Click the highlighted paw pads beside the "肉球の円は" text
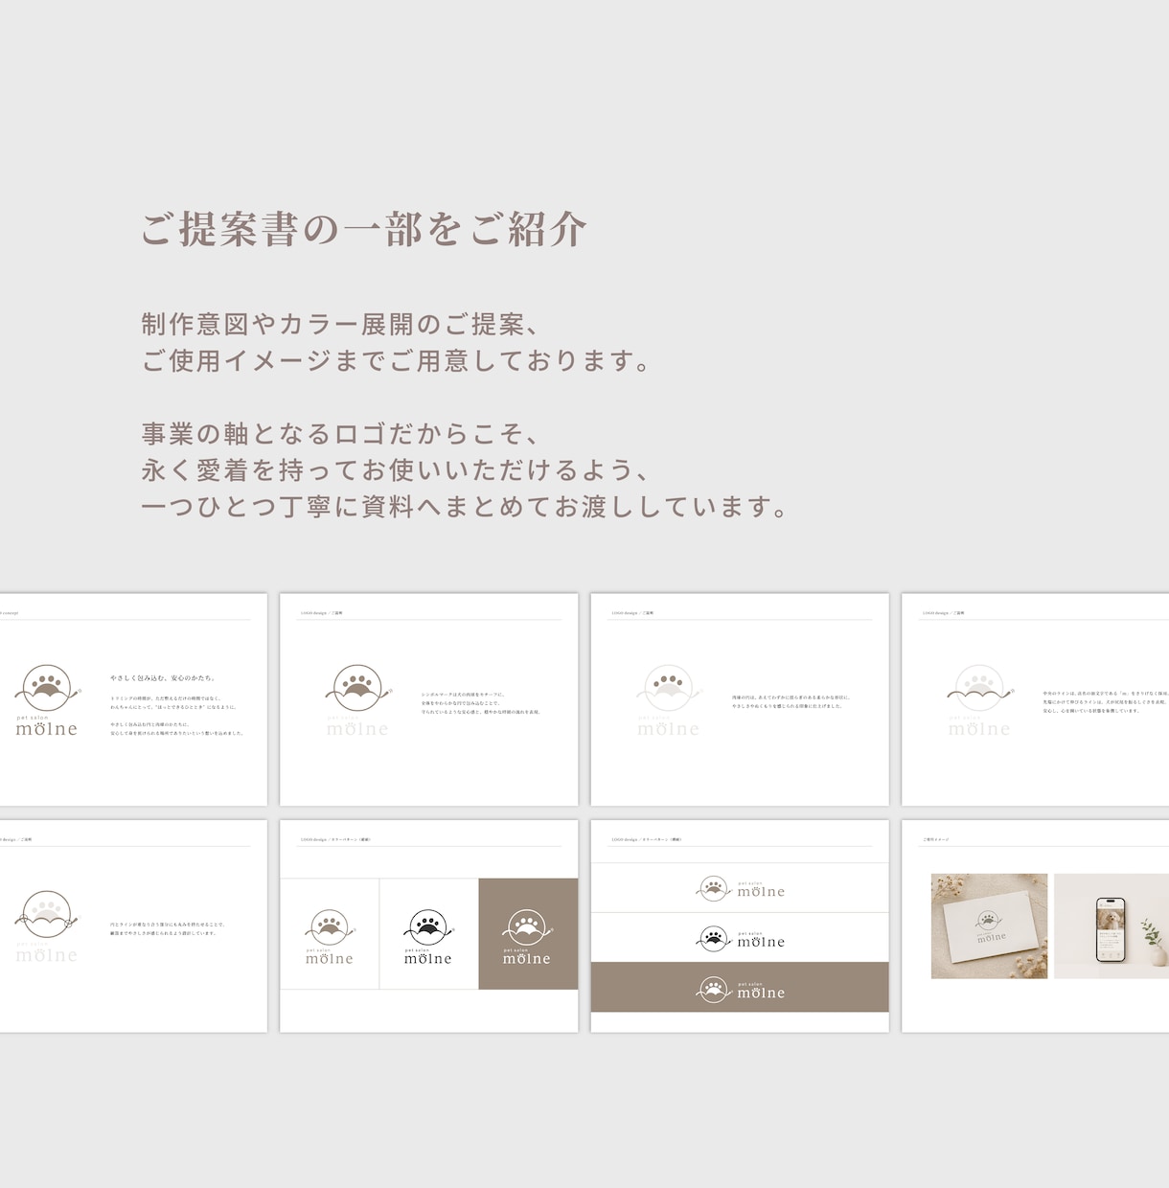This screenshot has width=1169, height=1188. point(669,683)
